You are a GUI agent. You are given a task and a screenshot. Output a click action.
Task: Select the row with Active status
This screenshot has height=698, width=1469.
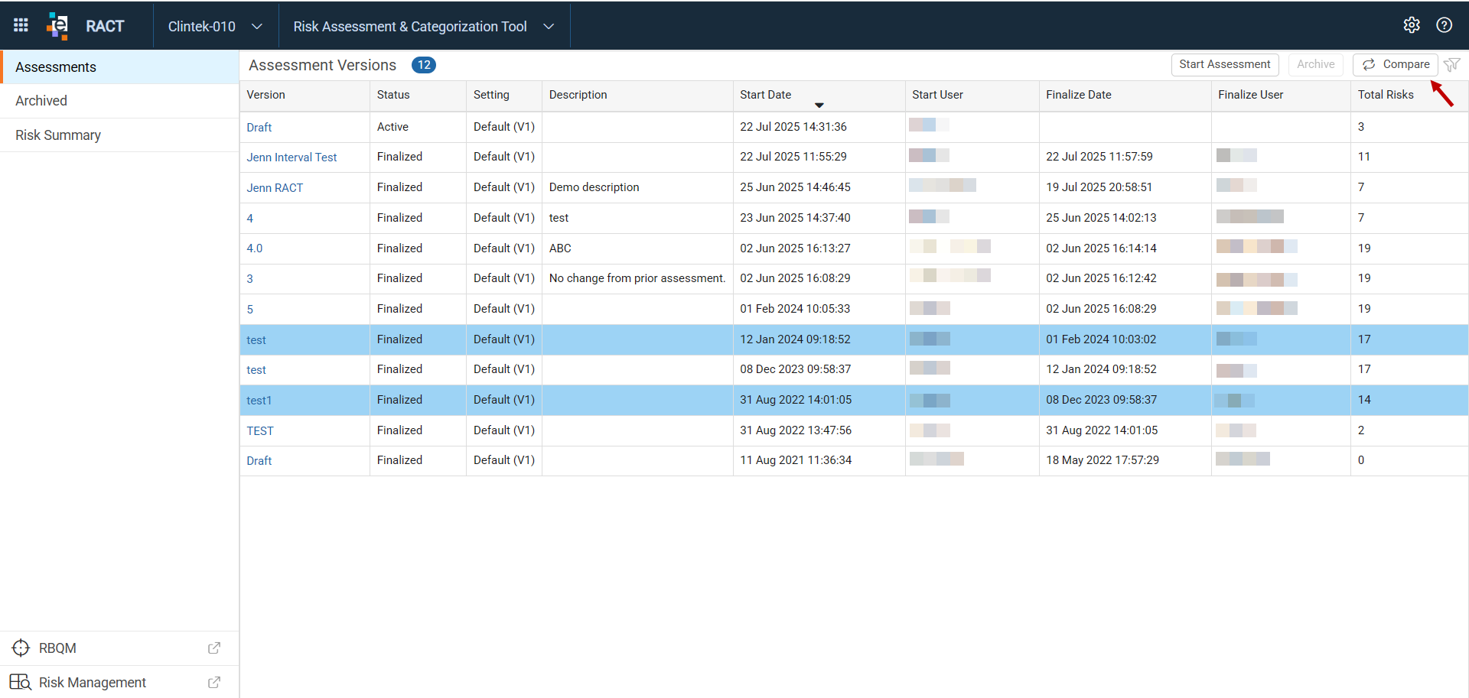click(x=854, y=127)
